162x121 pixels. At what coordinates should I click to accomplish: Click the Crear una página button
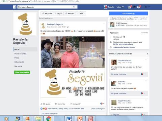tap(22, 72)
